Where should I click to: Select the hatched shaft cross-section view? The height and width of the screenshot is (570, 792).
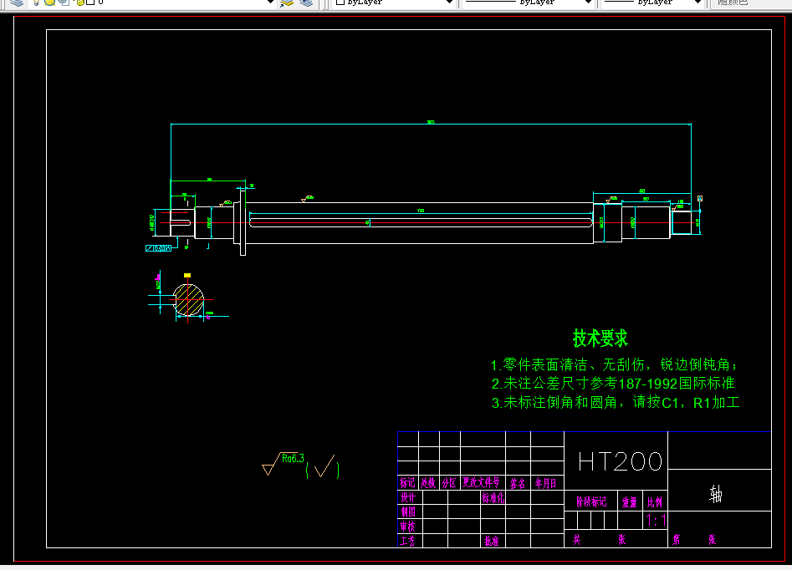click(188, 300)
